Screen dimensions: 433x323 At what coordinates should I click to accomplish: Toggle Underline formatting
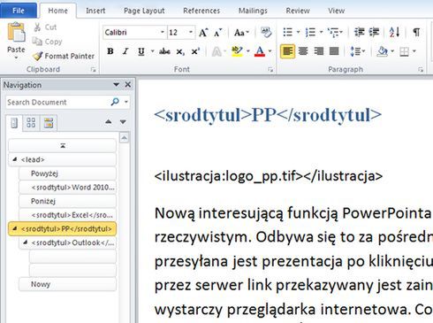[141, 51]
